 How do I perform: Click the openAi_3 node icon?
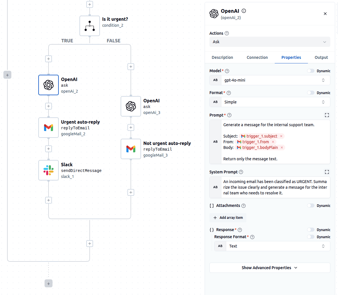point(131,106)
